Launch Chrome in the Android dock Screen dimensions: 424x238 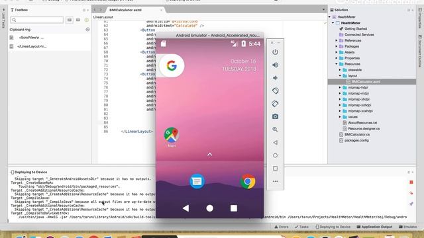click(248, 181)
